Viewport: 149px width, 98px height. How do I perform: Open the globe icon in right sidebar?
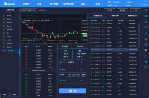[146, 62]
